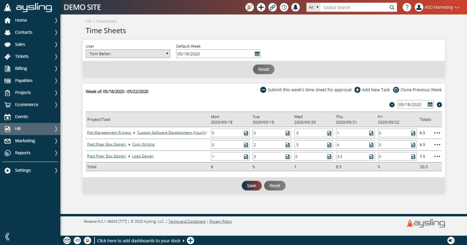Viewport: 467px width, 245px height.
Task: Click the HR breadcrumb link
Action: point(88,21)
